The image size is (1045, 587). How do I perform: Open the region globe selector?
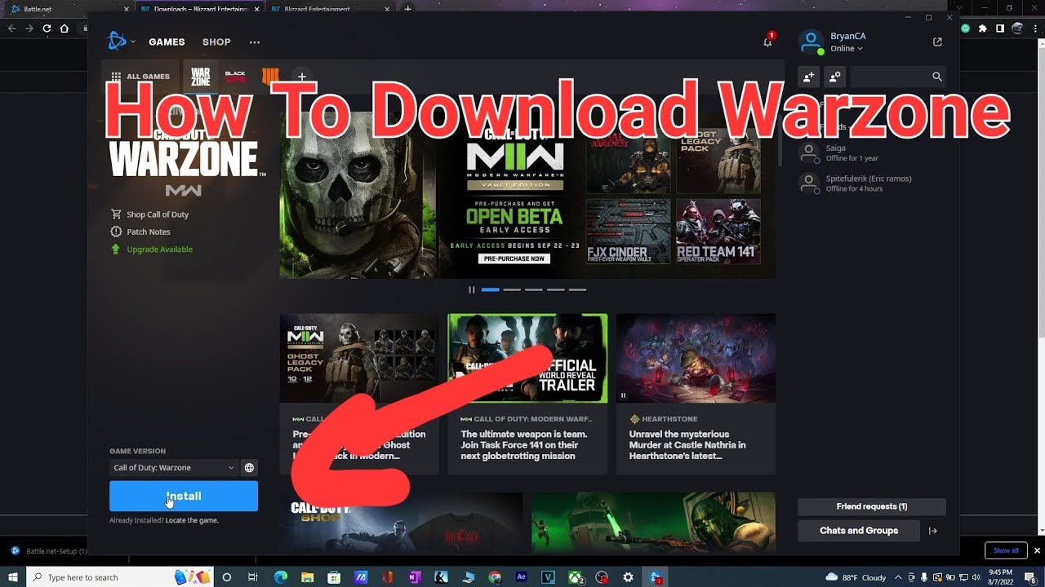point(250,468)
